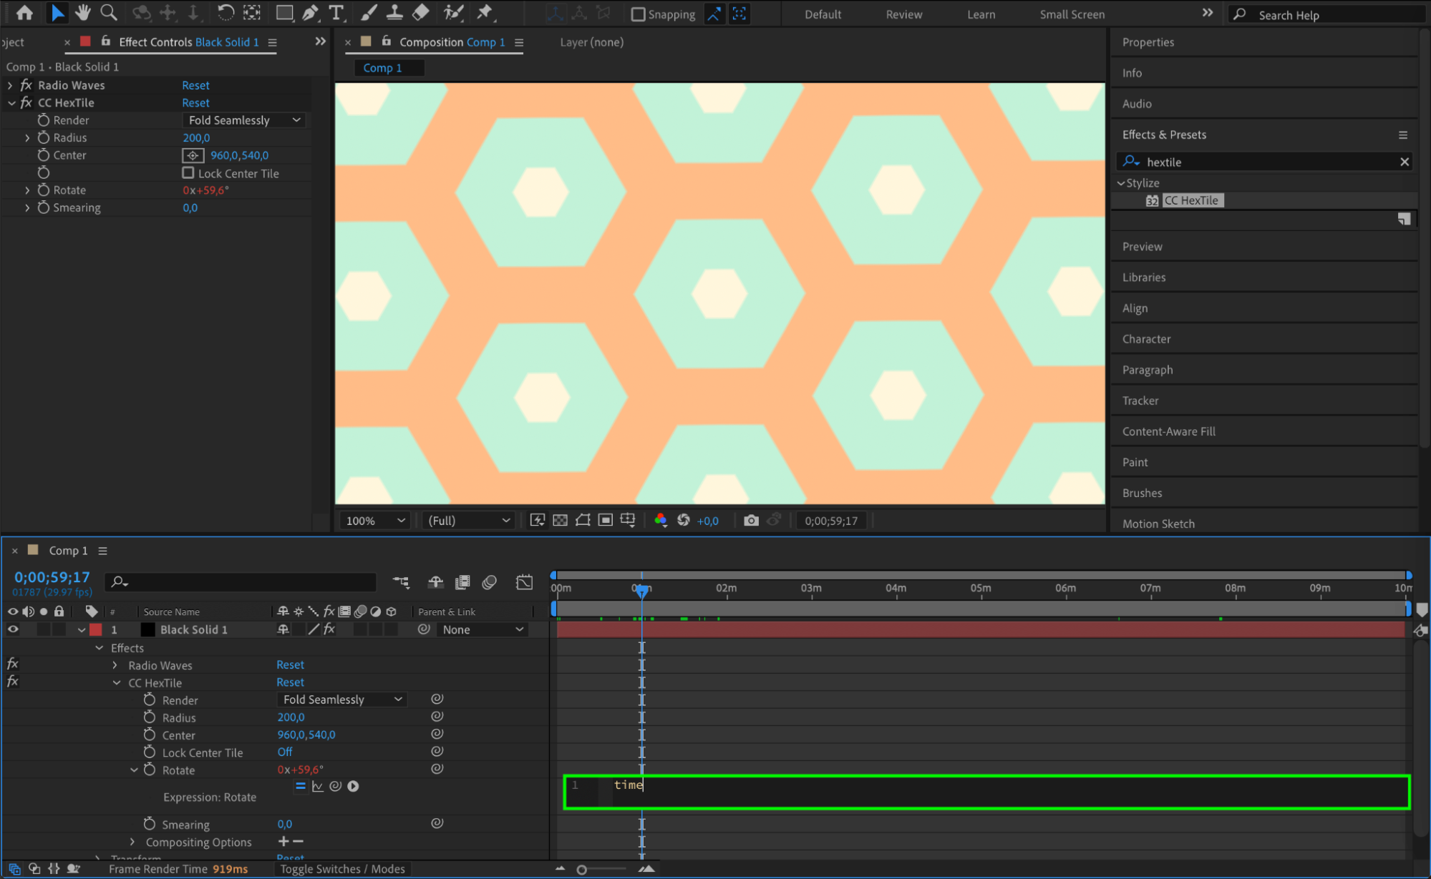Viewport: 1431px width, 879px height.
Task: Toggle the Snapping checkbox
Action: point(638,14)
